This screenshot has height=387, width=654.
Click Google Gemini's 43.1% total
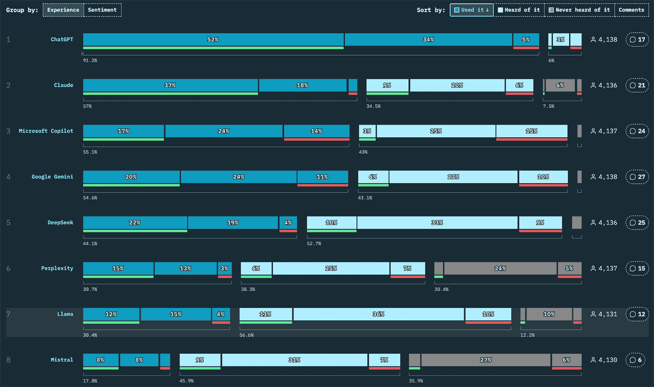point(365,198)
